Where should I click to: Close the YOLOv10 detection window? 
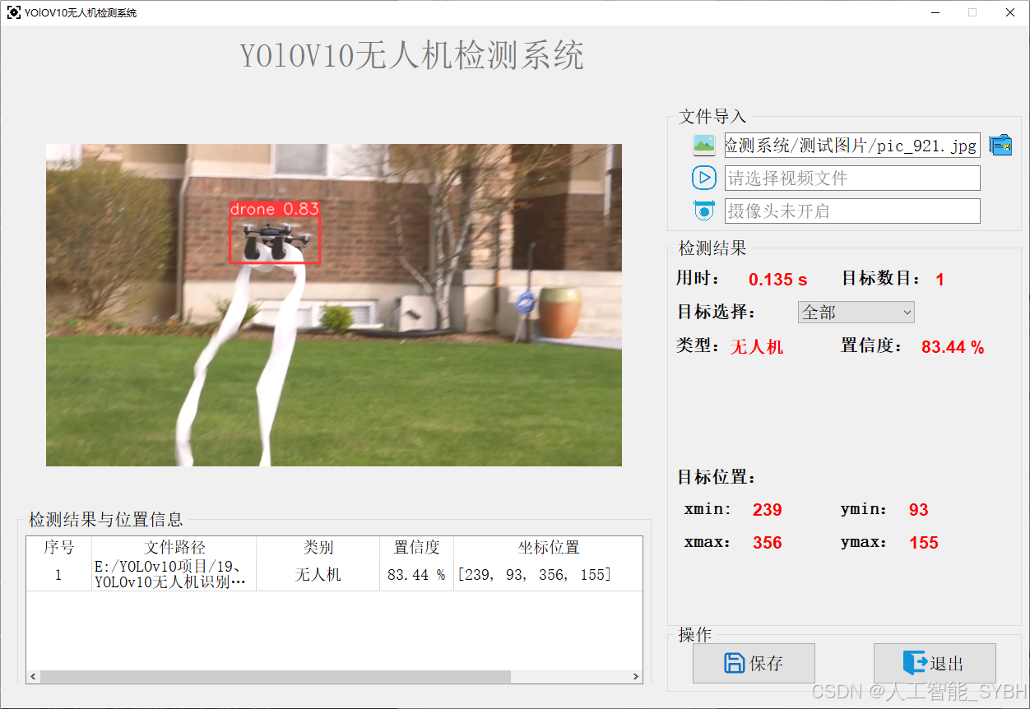pos(1010,12)
